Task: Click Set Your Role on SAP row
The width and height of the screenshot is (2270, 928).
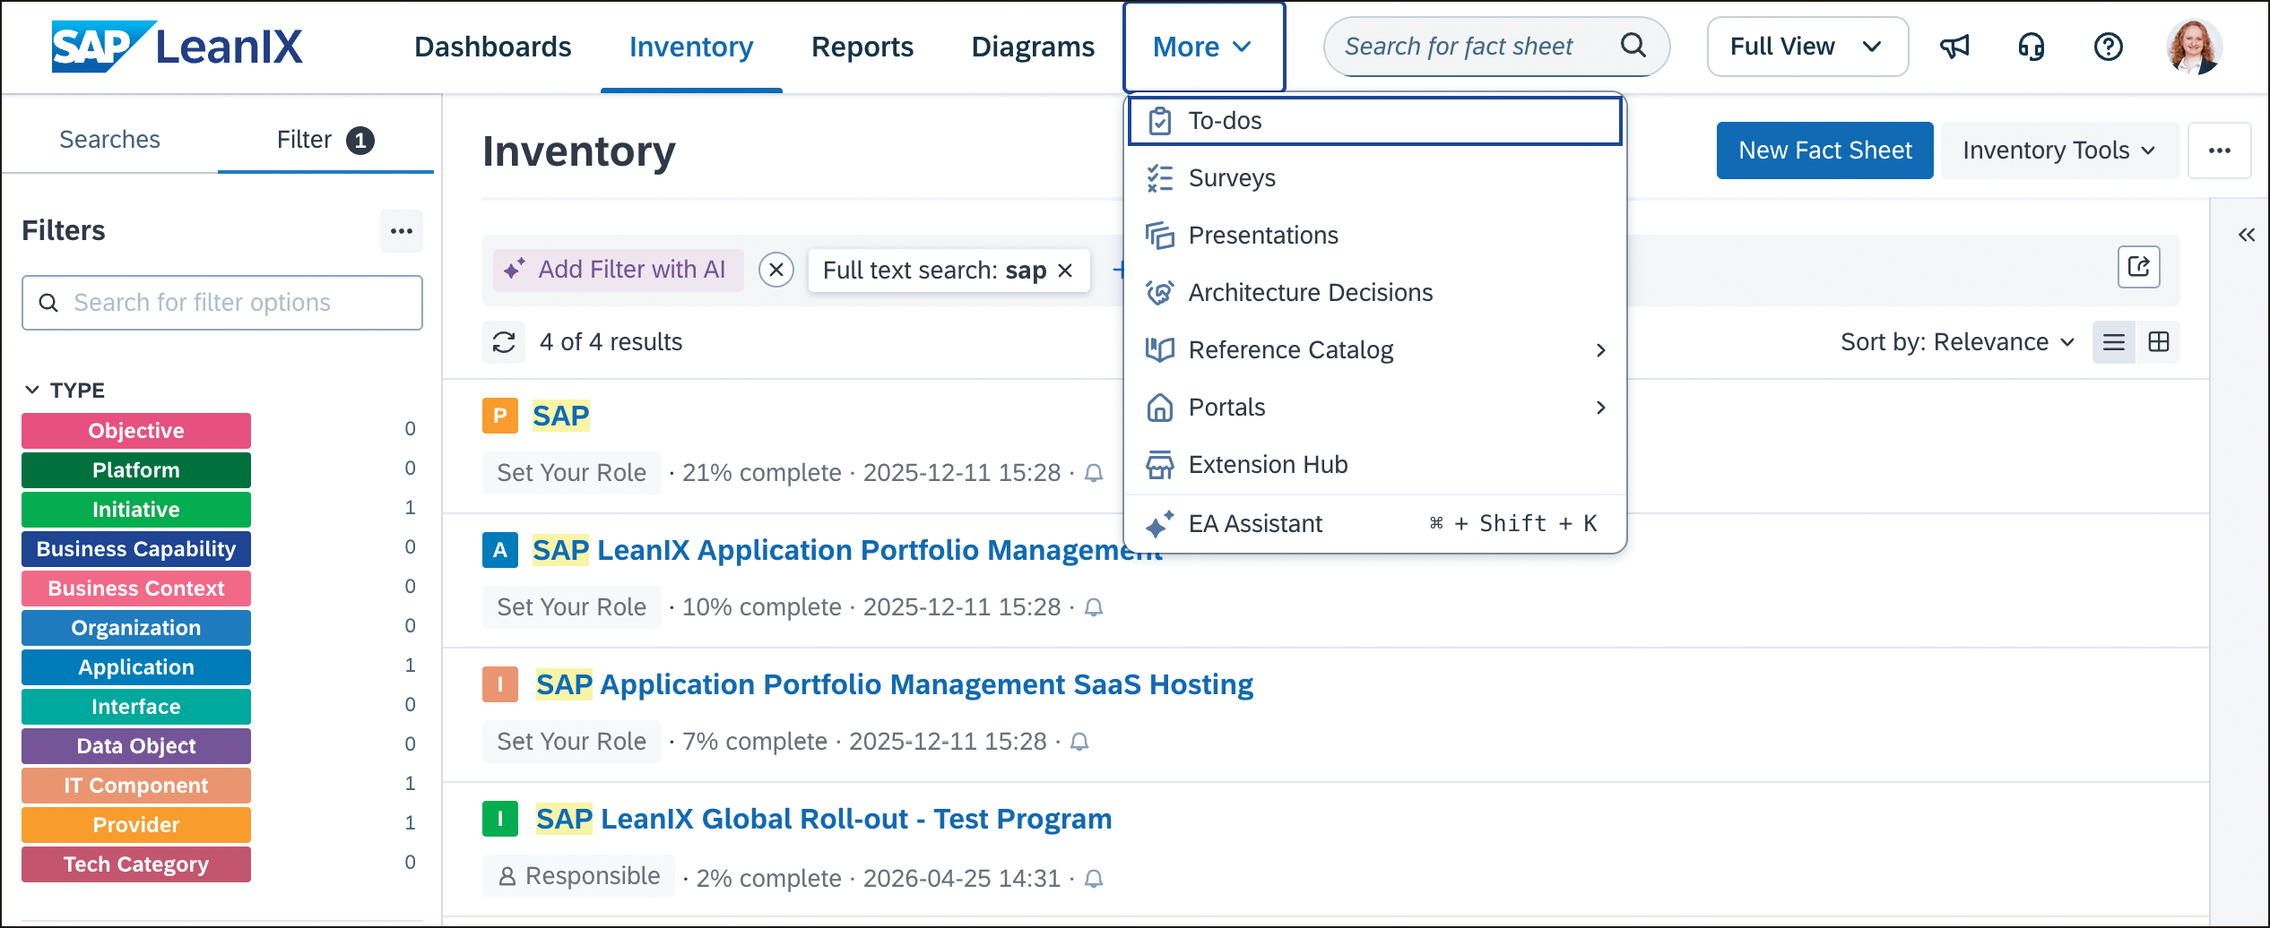Action: click(x=571, y=473)
